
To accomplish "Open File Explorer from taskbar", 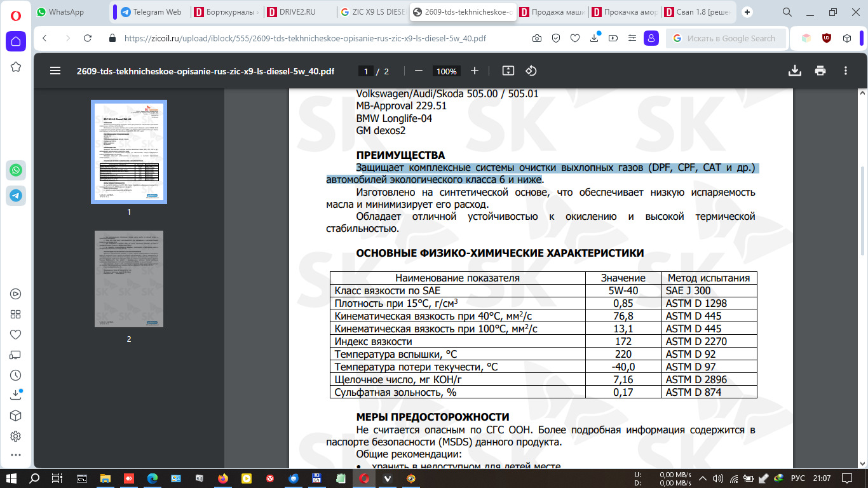I will [x=105, y=478].
